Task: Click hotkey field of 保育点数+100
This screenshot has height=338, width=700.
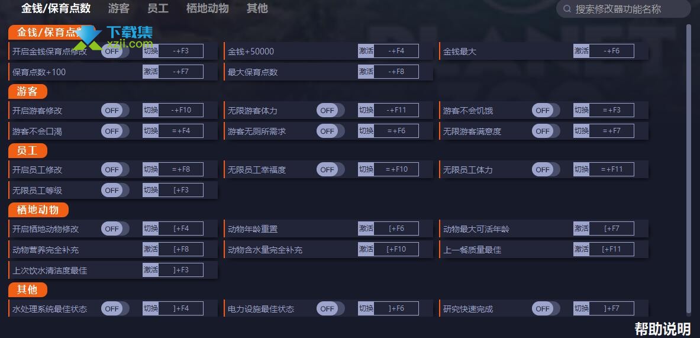Action: [x=181, y=72]
